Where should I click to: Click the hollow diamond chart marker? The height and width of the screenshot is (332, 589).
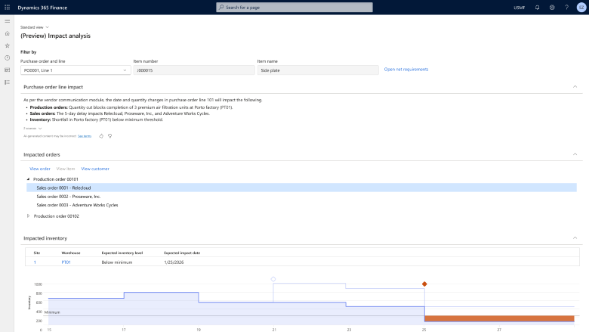click(273, 279)
